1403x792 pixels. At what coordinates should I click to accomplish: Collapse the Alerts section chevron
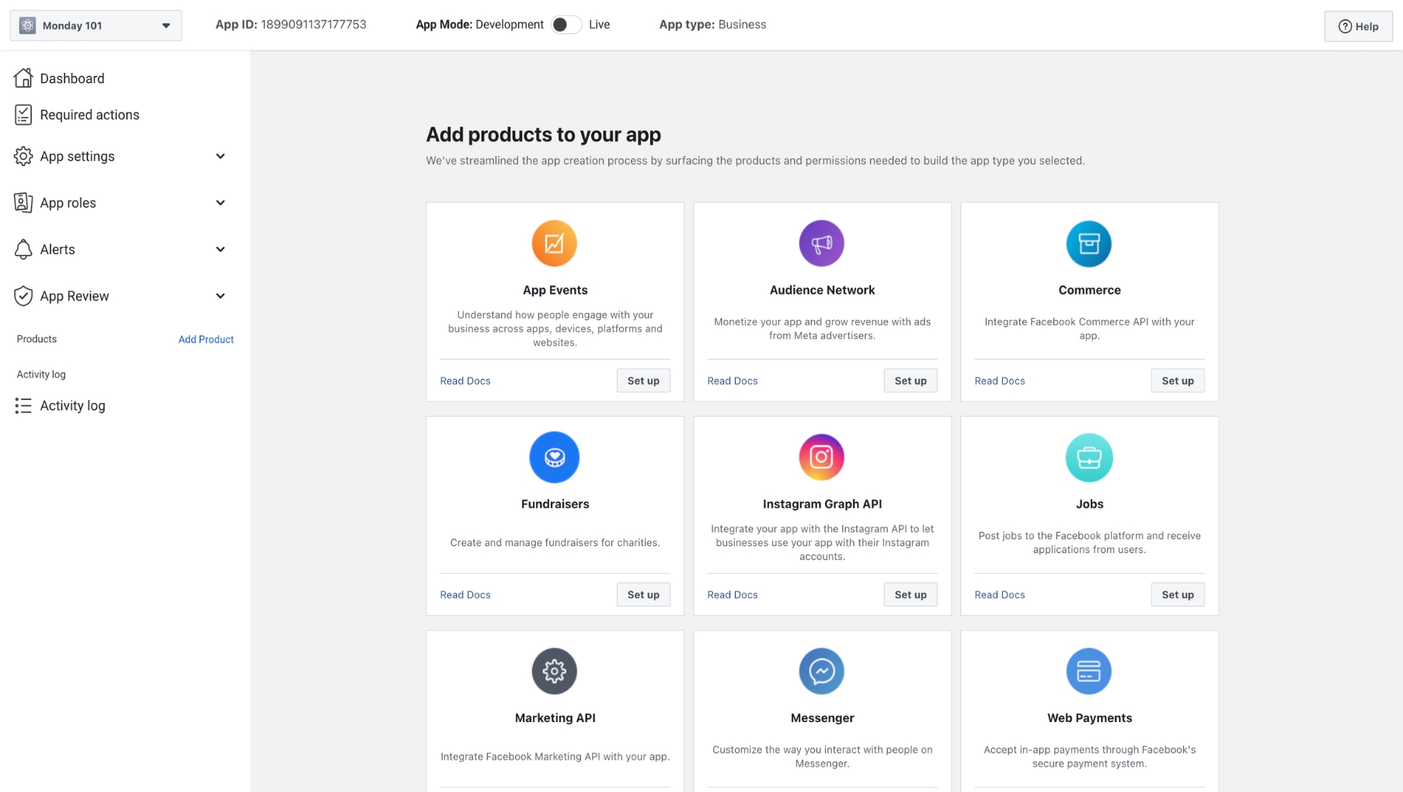click(221, 249)
